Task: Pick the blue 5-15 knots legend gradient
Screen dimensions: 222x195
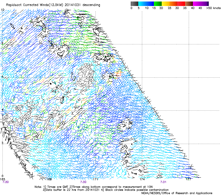Action: [x=146, y=4]
